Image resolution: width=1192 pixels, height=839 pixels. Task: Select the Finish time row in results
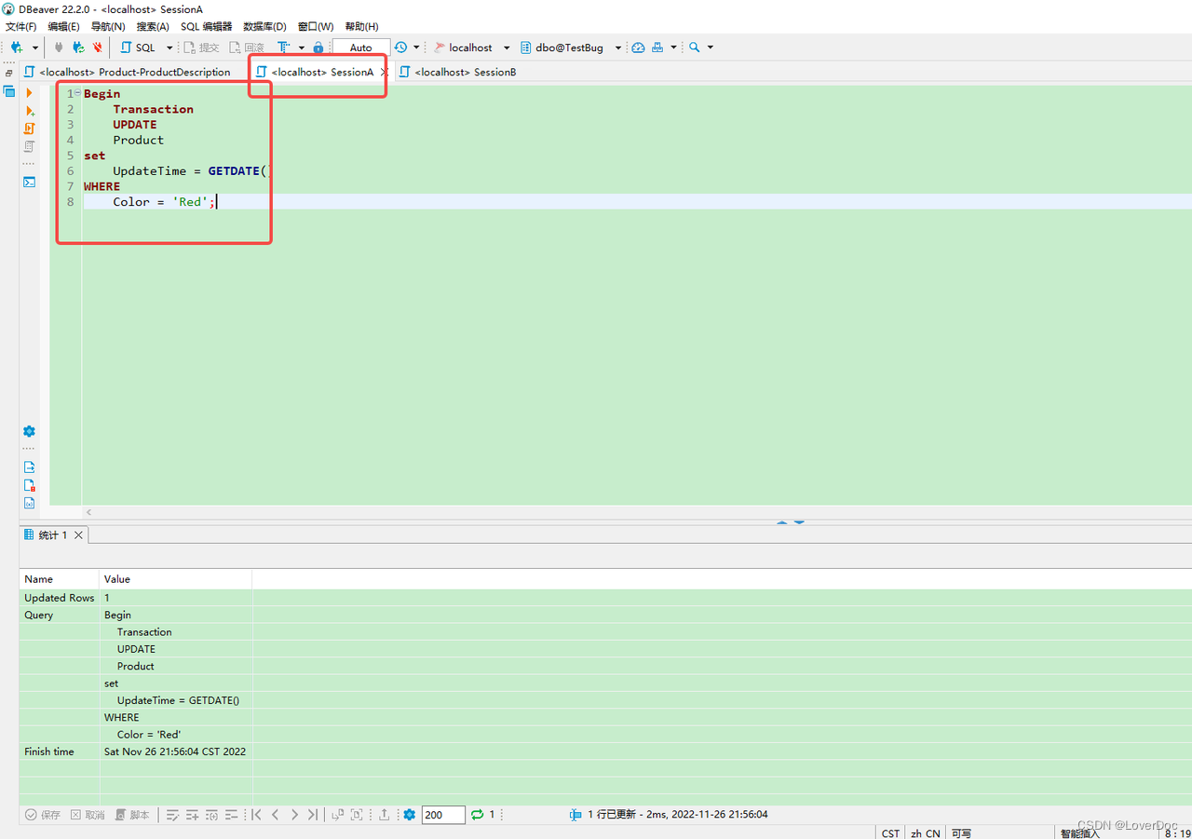[605, 751]
